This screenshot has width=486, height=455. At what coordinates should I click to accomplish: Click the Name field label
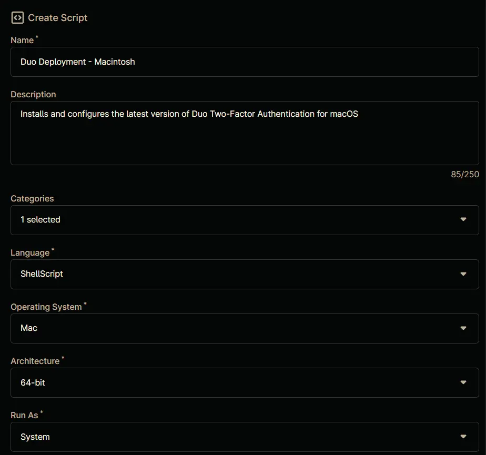(22, 41)
